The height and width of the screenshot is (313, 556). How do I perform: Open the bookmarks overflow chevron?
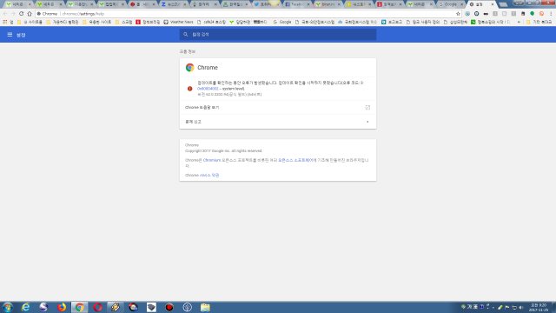520,22
